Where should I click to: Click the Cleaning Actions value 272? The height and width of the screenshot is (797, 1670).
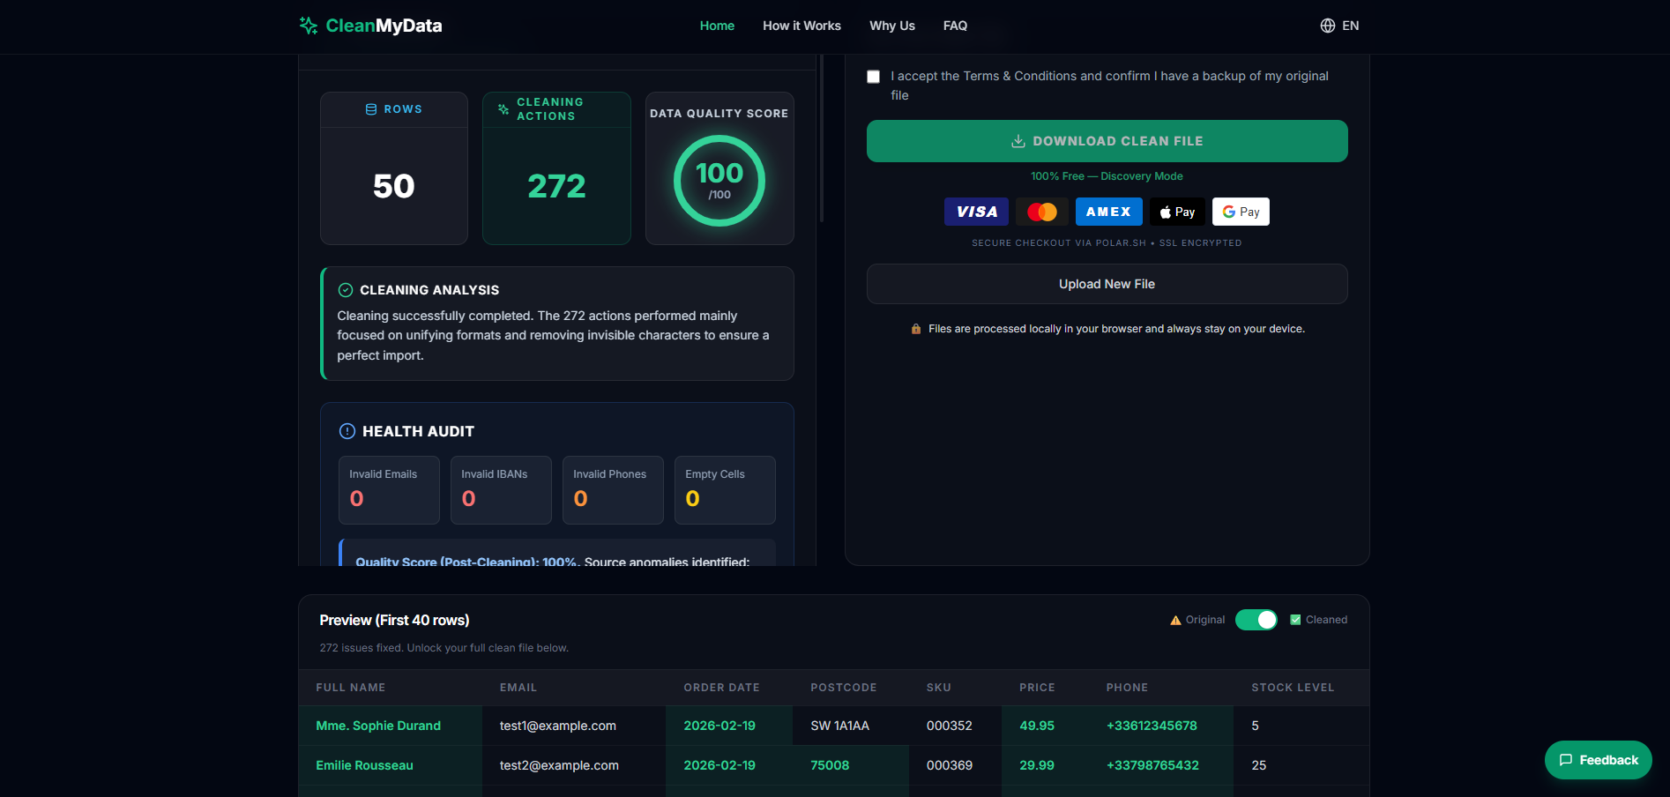(x=556, y=186)
